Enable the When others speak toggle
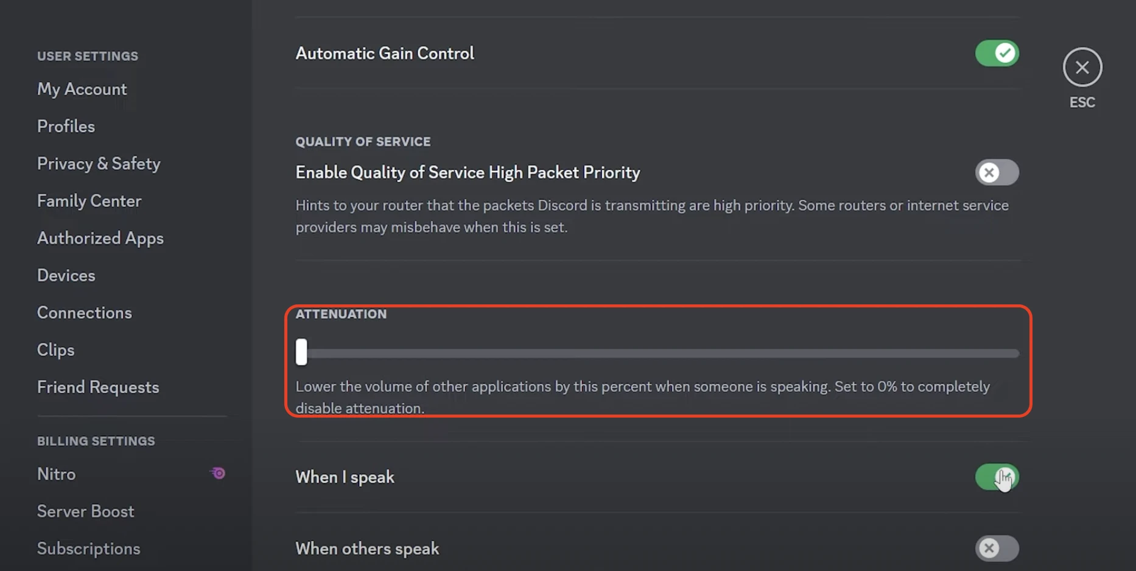The height and width of the screenshot is (571, 1136). click(x=997, y=548)
